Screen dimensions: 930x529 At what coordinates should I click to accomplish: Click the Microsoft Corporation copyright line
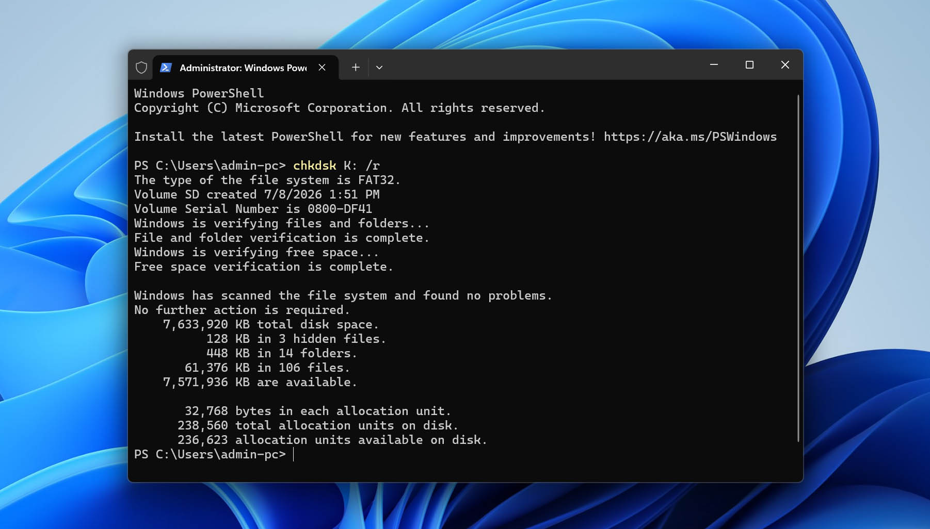coord(340,108)
